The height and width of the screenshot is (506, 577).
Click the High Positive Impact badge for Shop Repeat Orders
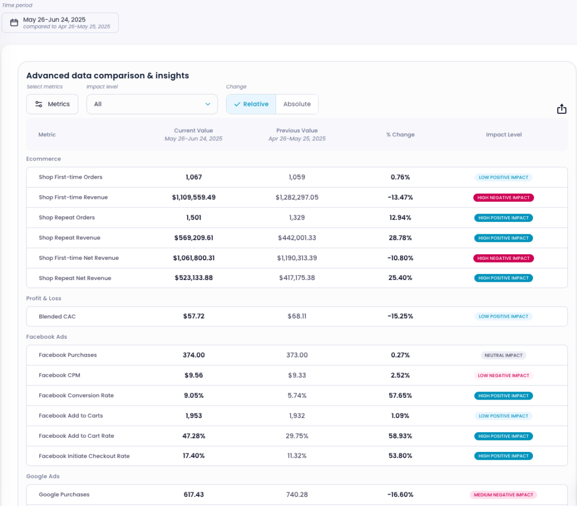coord(503,218)
